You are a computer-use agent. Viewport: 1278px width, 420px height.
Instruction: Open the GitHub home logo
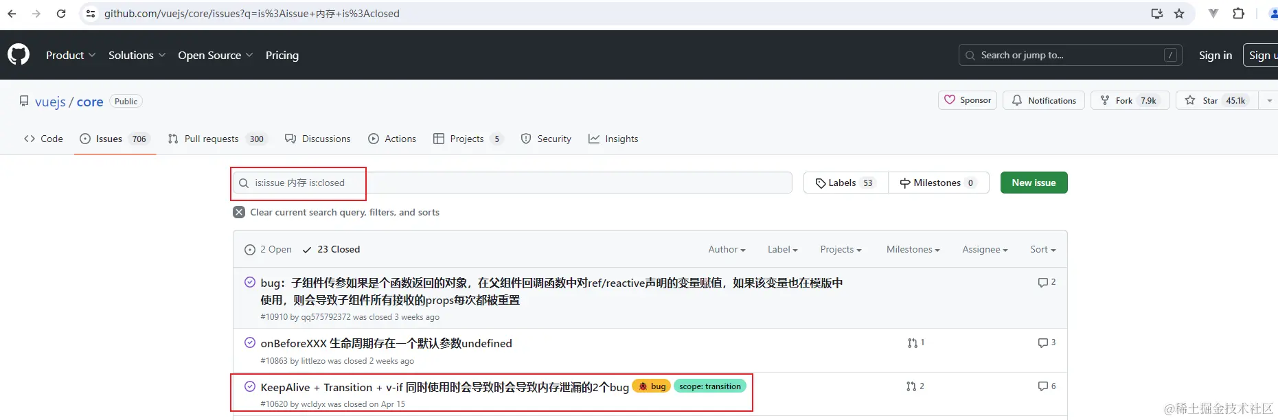[19, 55]
